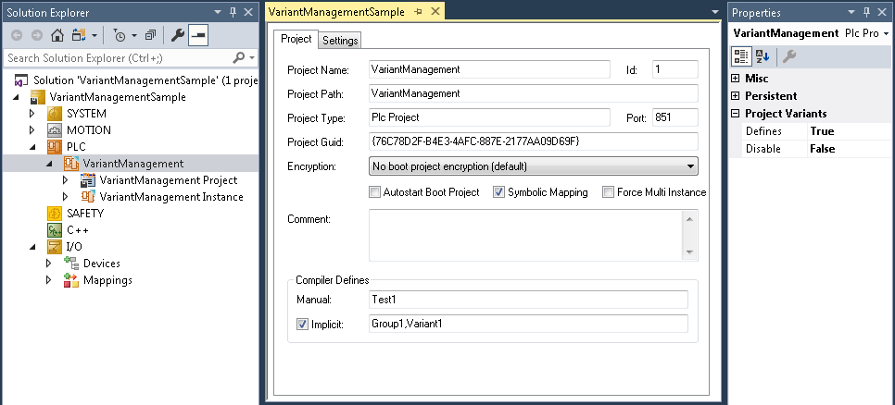The image size is (895, 405).
Task: Open the solution/folder view switcher icon
Action: [78, 35]
